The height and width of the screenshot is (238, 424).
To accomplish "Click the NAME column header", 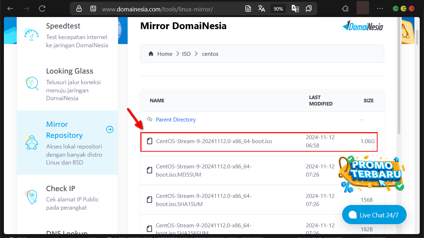I will point(157,101).
